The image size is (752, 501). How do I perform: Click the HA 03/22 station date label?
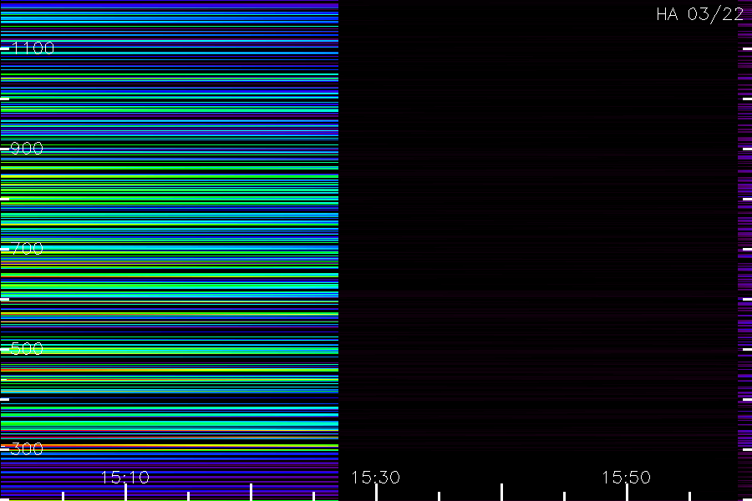coord(699,14)
